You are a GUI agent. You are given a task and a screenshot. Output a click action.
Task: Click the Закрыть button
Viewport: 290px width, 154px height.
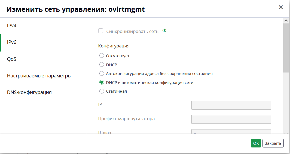tap(273, 143)
